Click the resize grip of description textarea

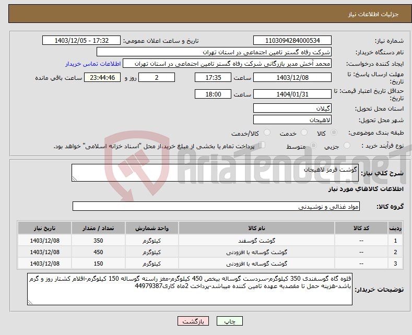point(75,178)
